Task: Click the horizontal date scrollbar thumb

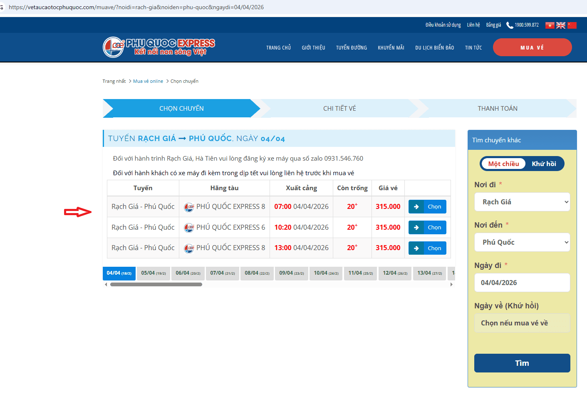Action: (x=156, y=285)
